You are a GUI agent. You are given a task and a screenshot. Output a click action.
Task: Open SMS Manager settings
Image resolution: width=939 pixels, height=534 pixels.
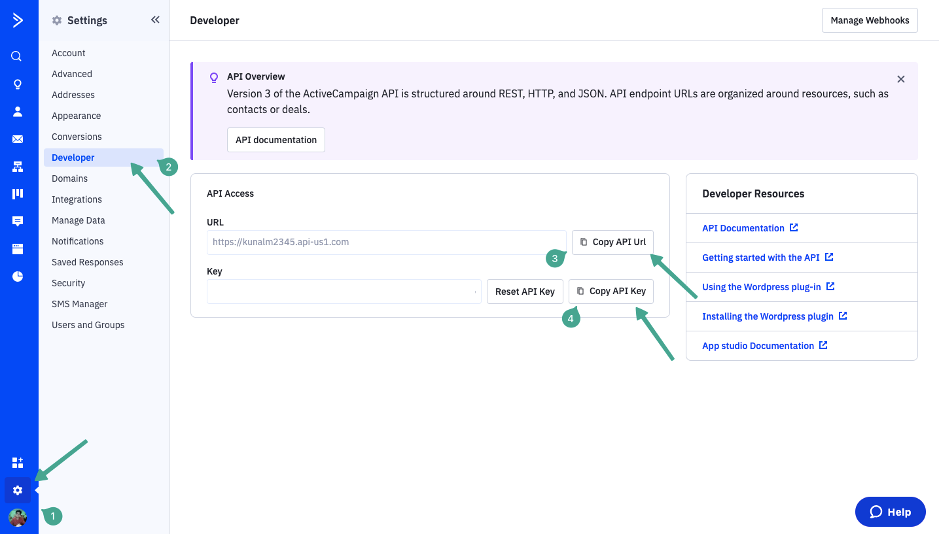coord(80,304)
